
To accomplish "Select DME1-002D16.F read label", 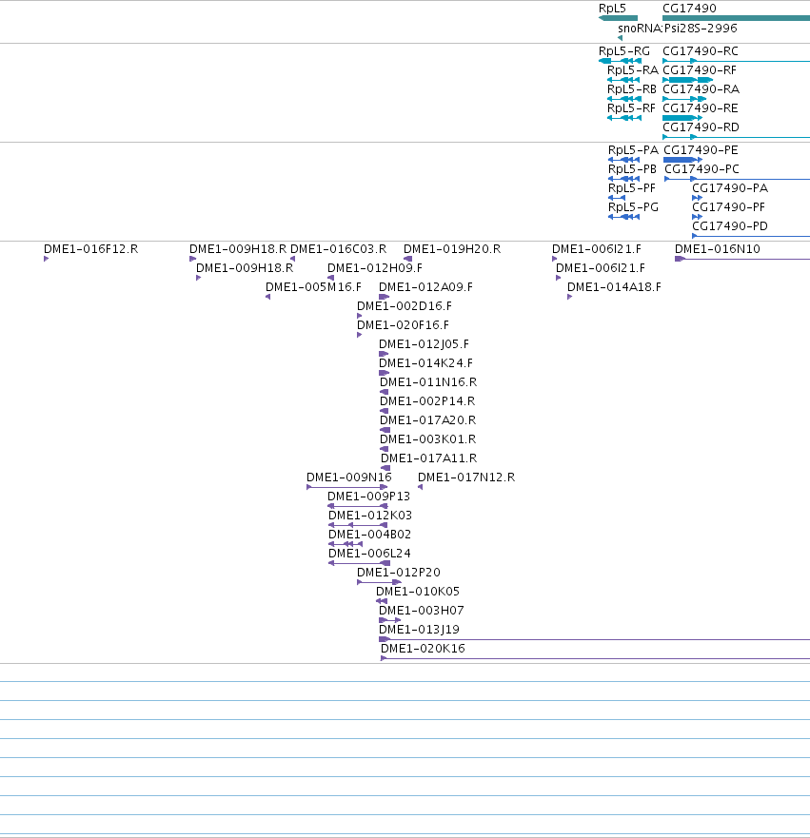I will coord(405,306).
